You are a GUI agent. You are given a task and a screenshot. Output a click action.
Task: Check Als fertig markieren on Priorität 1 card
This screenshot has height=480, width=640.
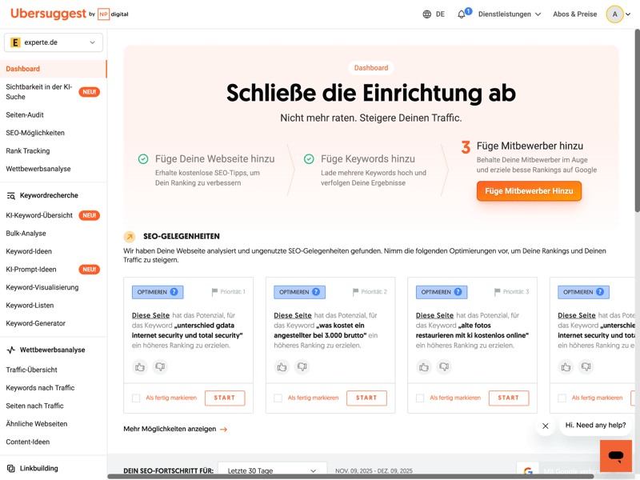(x=136, y=398)
